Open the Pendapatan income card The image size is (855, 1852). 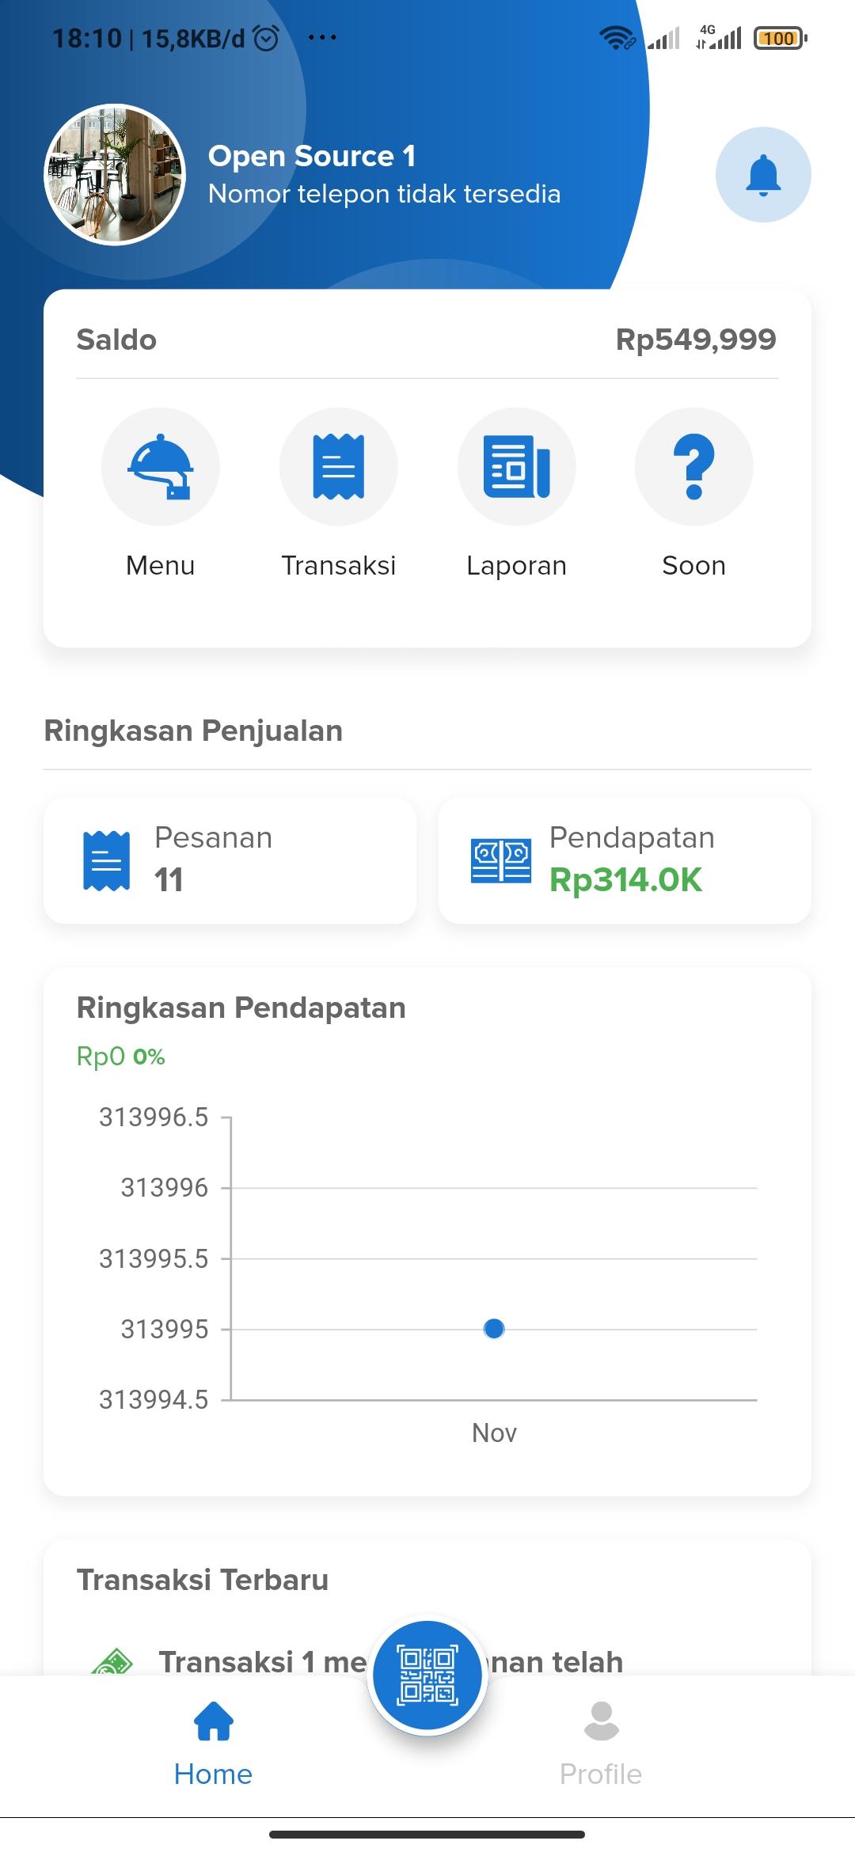[625, 860]
